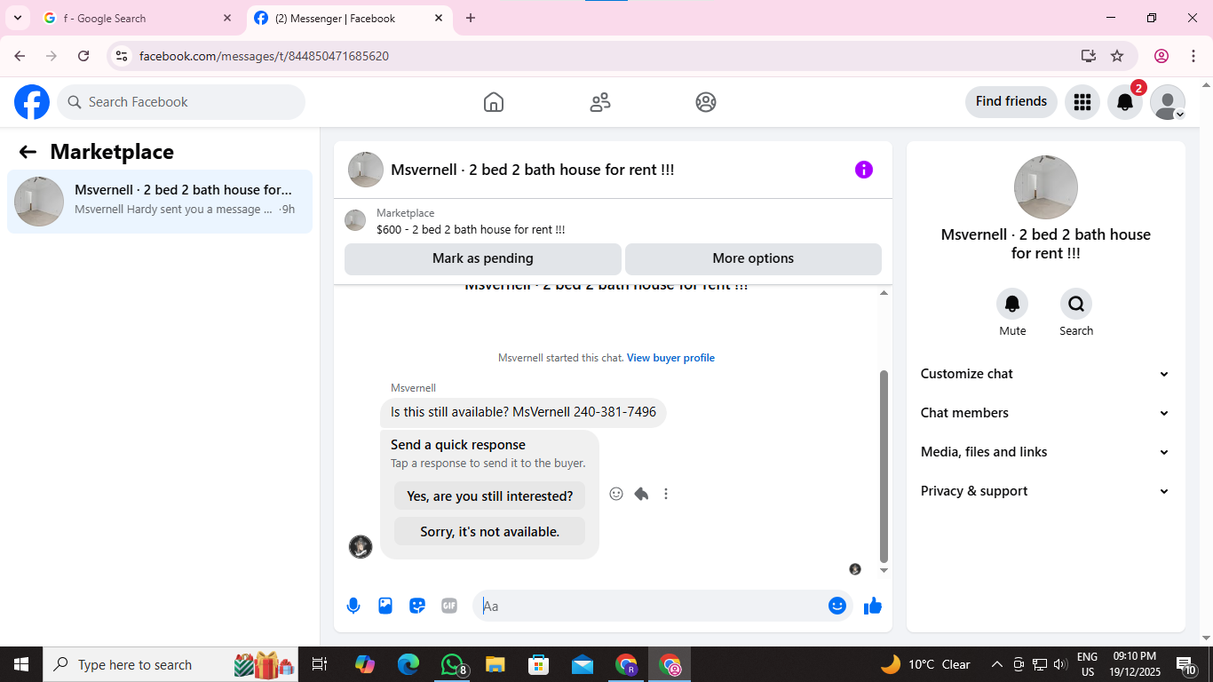Expand Customize chat section

coord(1045,374)
